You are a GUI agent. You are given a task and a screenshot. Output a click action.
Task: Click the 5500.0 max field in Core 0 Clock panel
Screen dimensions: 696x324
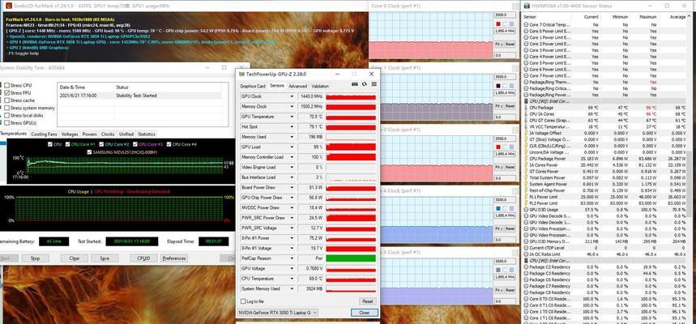tap(504, 15)
